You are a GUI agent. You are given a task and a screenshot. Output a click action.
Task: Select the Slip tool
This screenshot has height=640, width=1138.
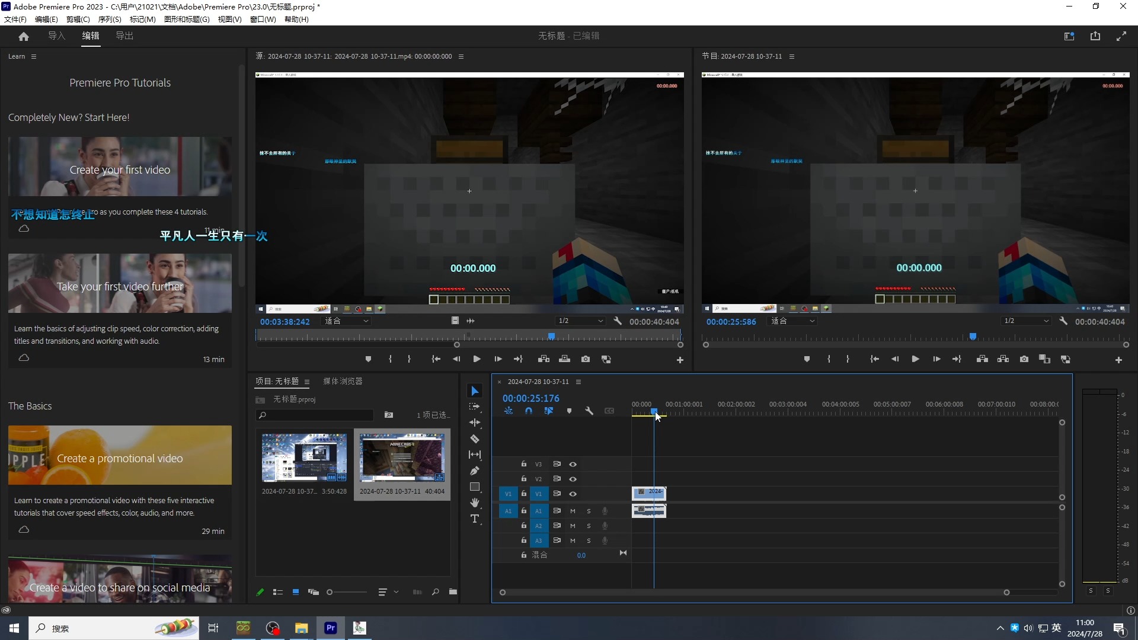(x=475, y=455)
